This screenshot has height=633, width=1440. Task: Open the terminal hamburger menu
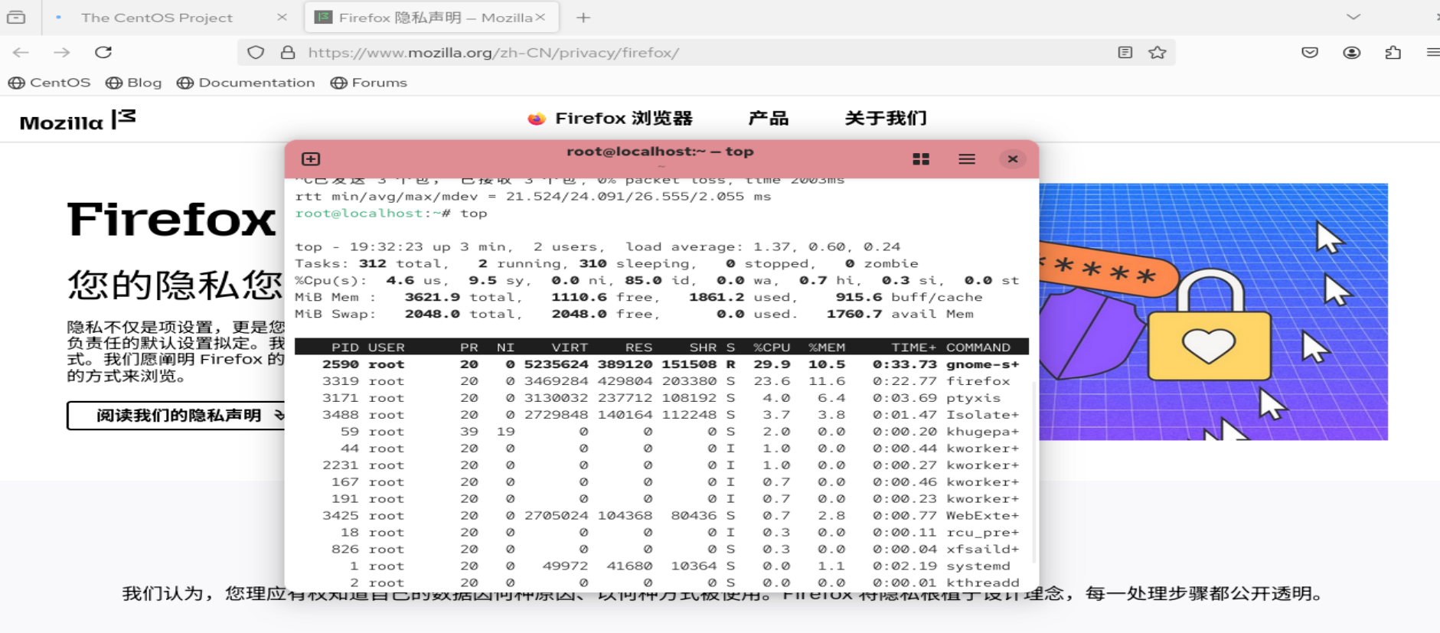click(967, 159)
